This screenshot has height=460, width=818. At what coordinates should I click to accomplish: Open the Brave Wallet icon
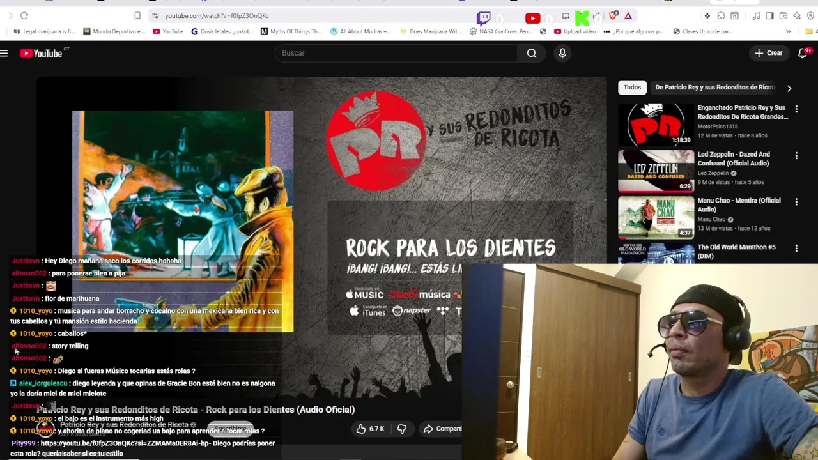pos(783,16)
